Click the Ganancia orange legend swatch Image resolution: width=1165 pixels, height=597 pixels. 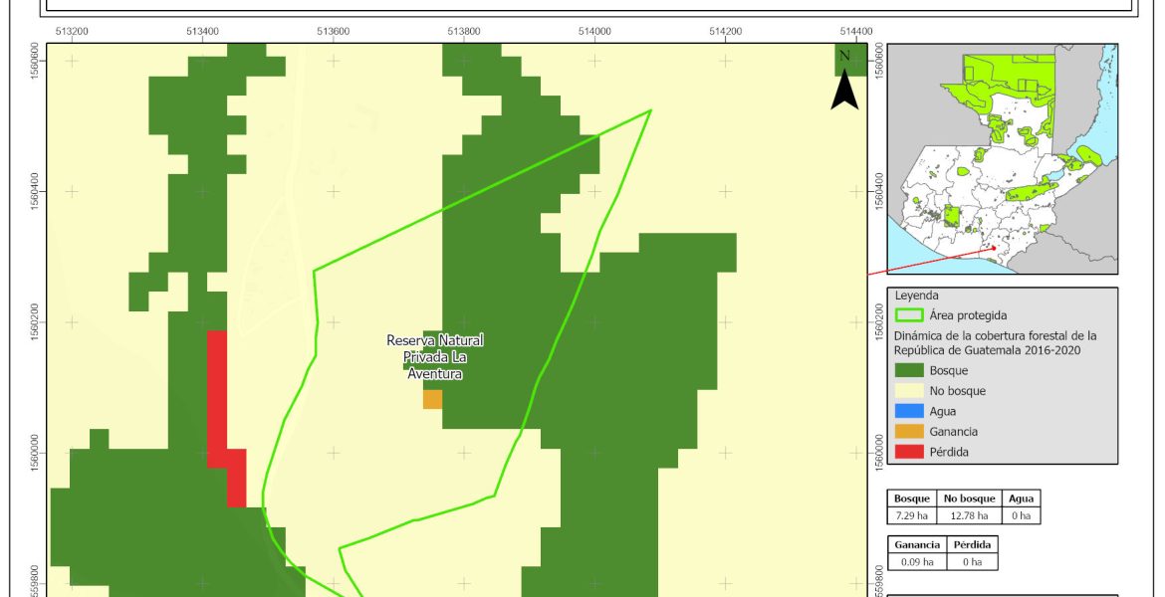909,432
